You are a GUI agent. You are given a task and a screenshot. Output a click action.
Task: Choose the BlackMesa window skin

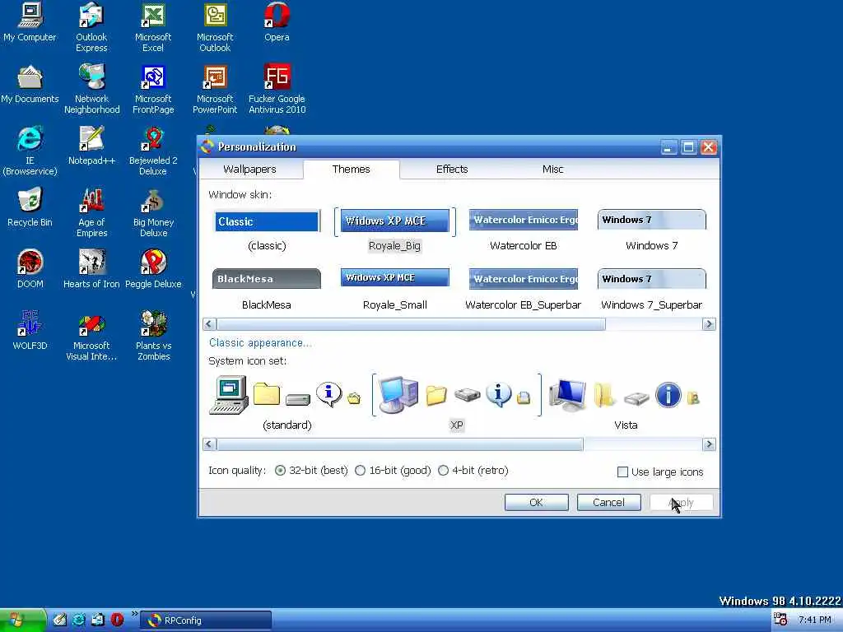click(x=267, y=290)
